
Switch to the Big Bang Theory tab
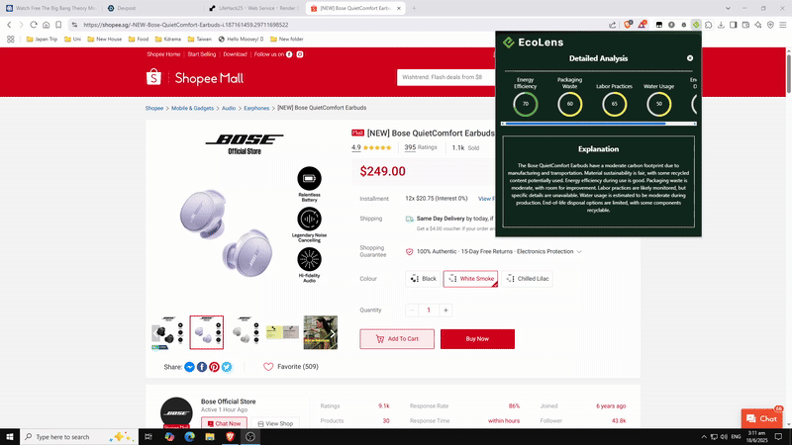tap(50, 8)
